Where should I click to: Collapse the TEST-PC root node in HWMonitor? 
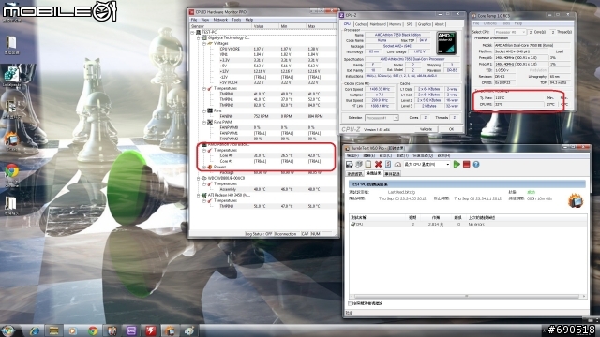193,33
